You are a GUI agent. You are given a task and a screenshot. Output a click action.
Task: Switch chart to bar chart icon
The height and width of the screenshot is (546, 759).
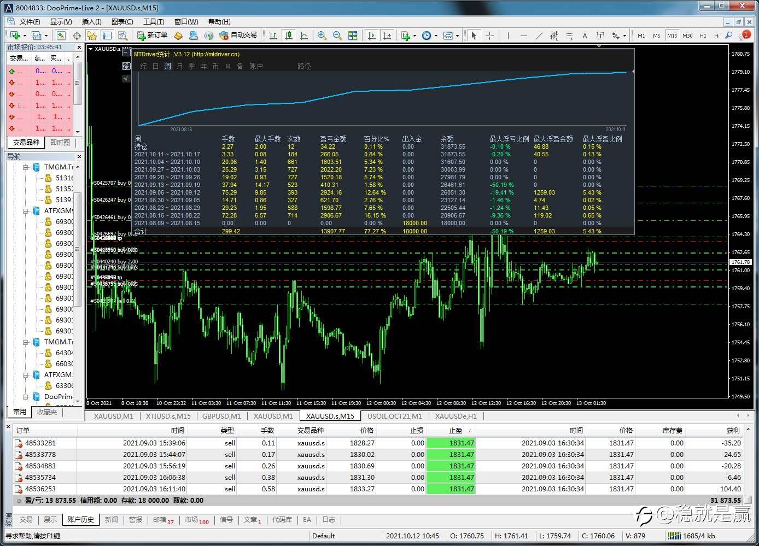coord(273,35)
